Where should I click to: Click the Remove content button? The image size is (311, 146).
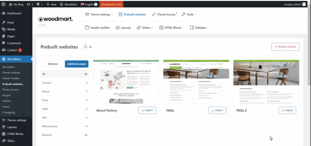pos(285,47)
